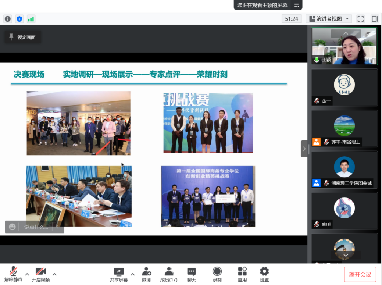
Task: Click the 说点什么 chat input field
Action: point(36,227)
